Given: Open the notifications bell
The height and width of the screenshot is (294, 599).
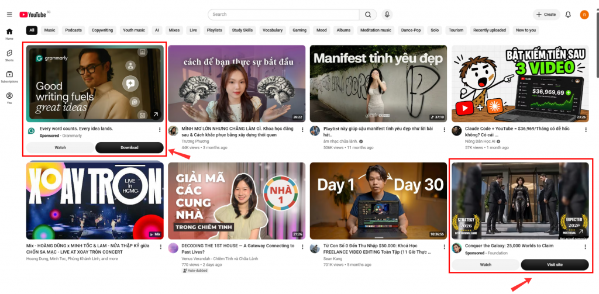Looking at the screenshot, I should pyautogui.click(x=568, y=15).
